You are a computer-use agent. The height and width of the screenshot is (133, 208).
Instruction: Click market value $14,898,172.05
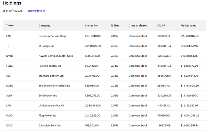point(189,66)
